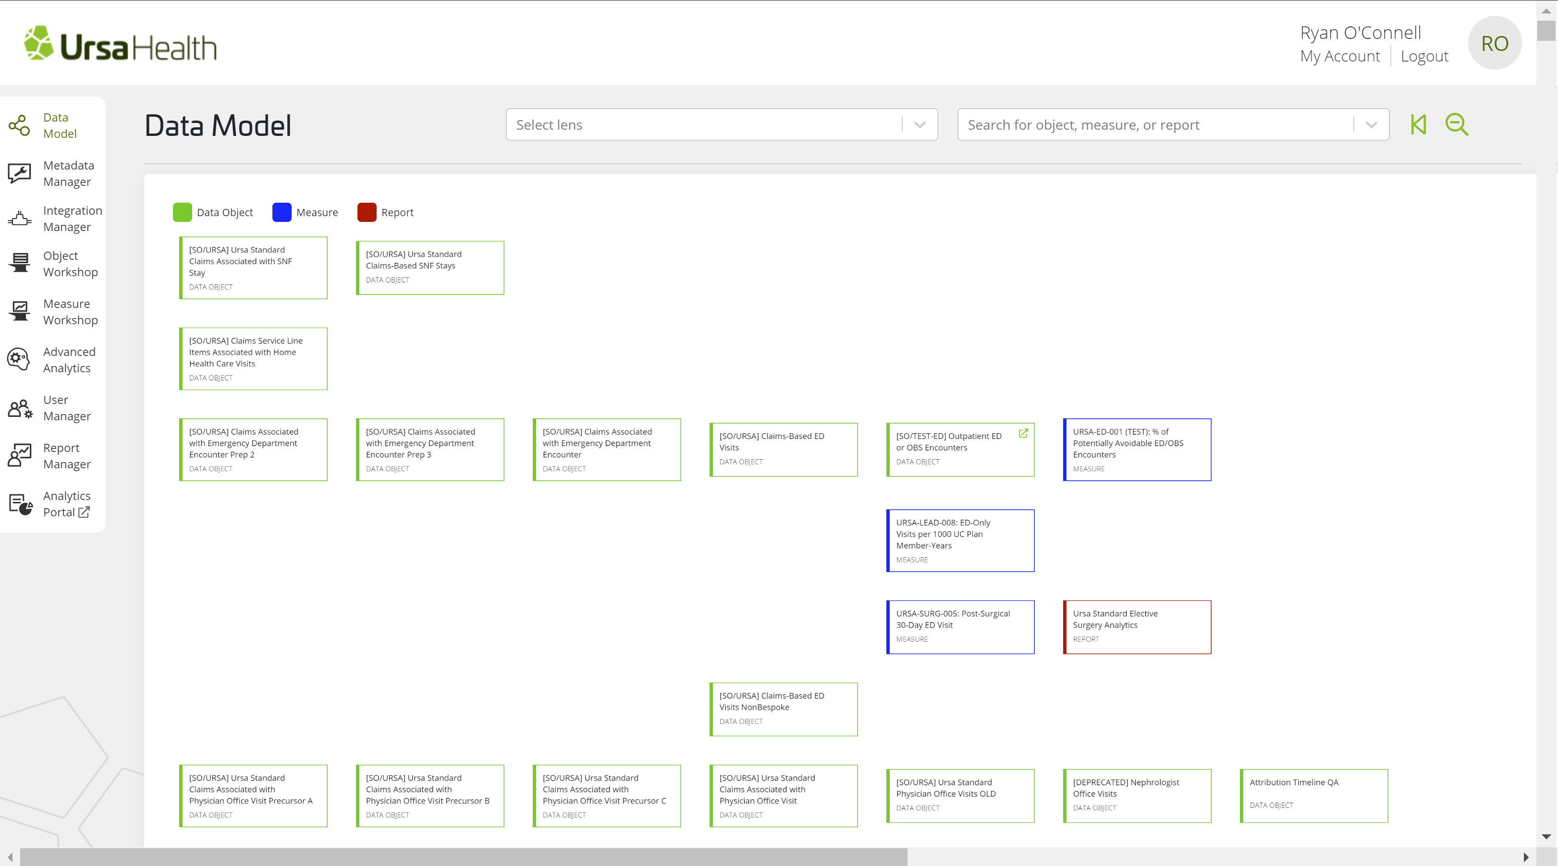Select Claims Associated with SNF Stay card
This screenshot has width=1558, height=866.
pyautogui.click(x=253, y=268)
